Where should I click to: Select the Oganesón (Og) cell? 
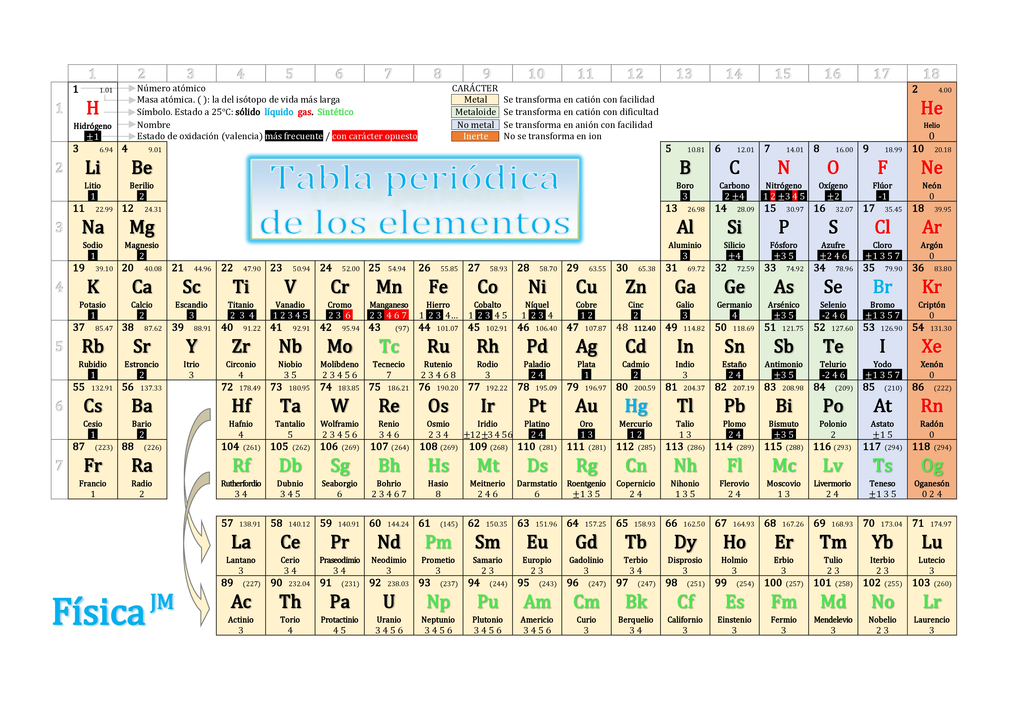(932, 469)
